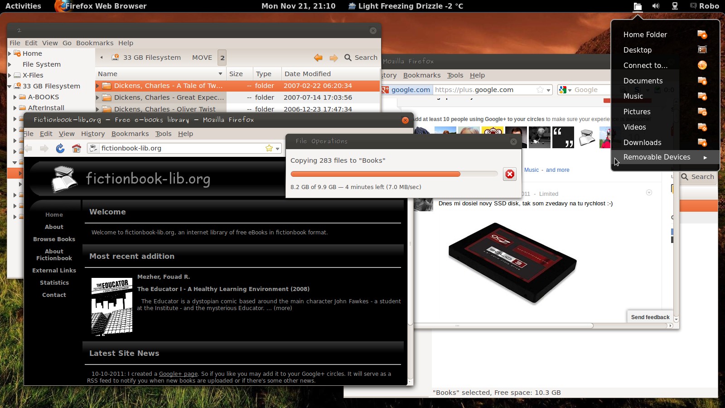Open the Bookmarks menu in file manager

coord(95,43)
